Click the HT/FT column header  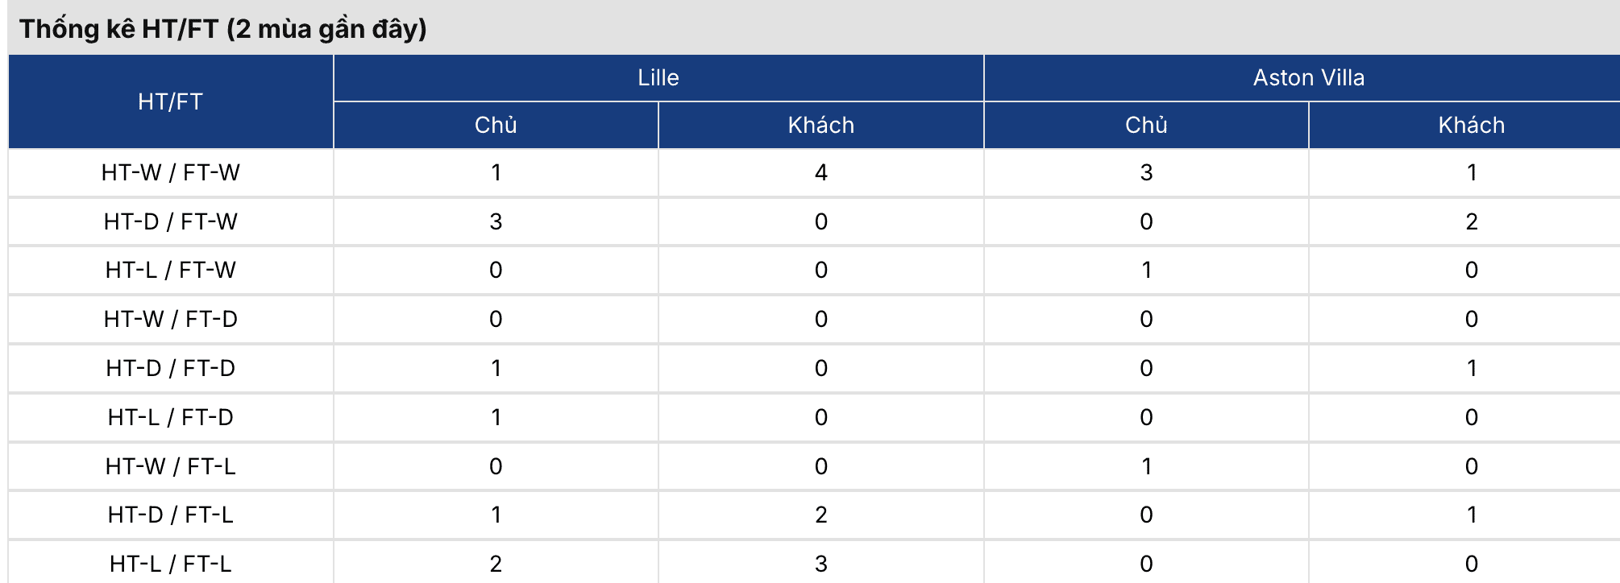(170, 101)
